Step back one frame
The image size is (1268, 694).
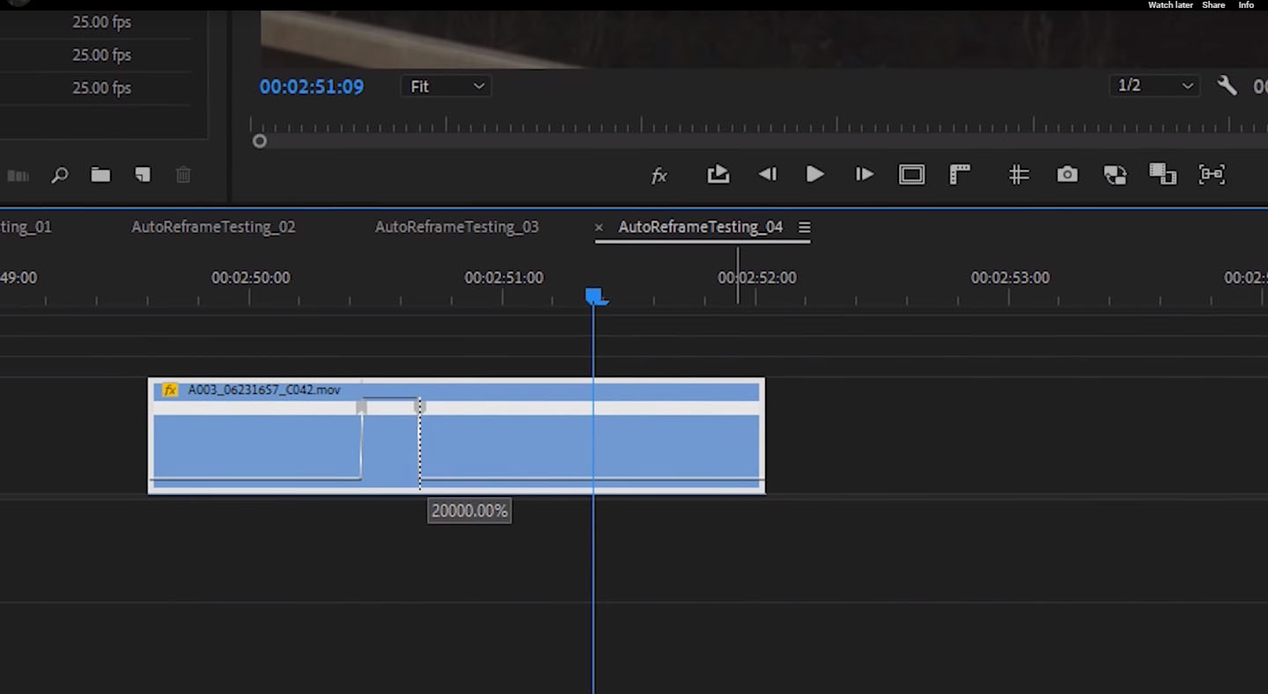point(767,175)
